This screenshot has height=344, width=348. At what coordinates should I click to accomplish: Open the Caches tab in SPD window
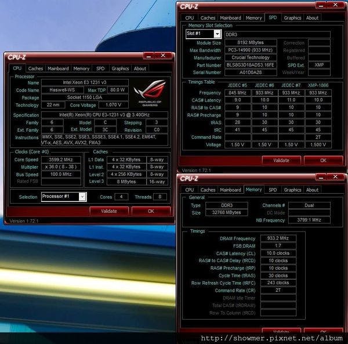(x=208, y=18)
